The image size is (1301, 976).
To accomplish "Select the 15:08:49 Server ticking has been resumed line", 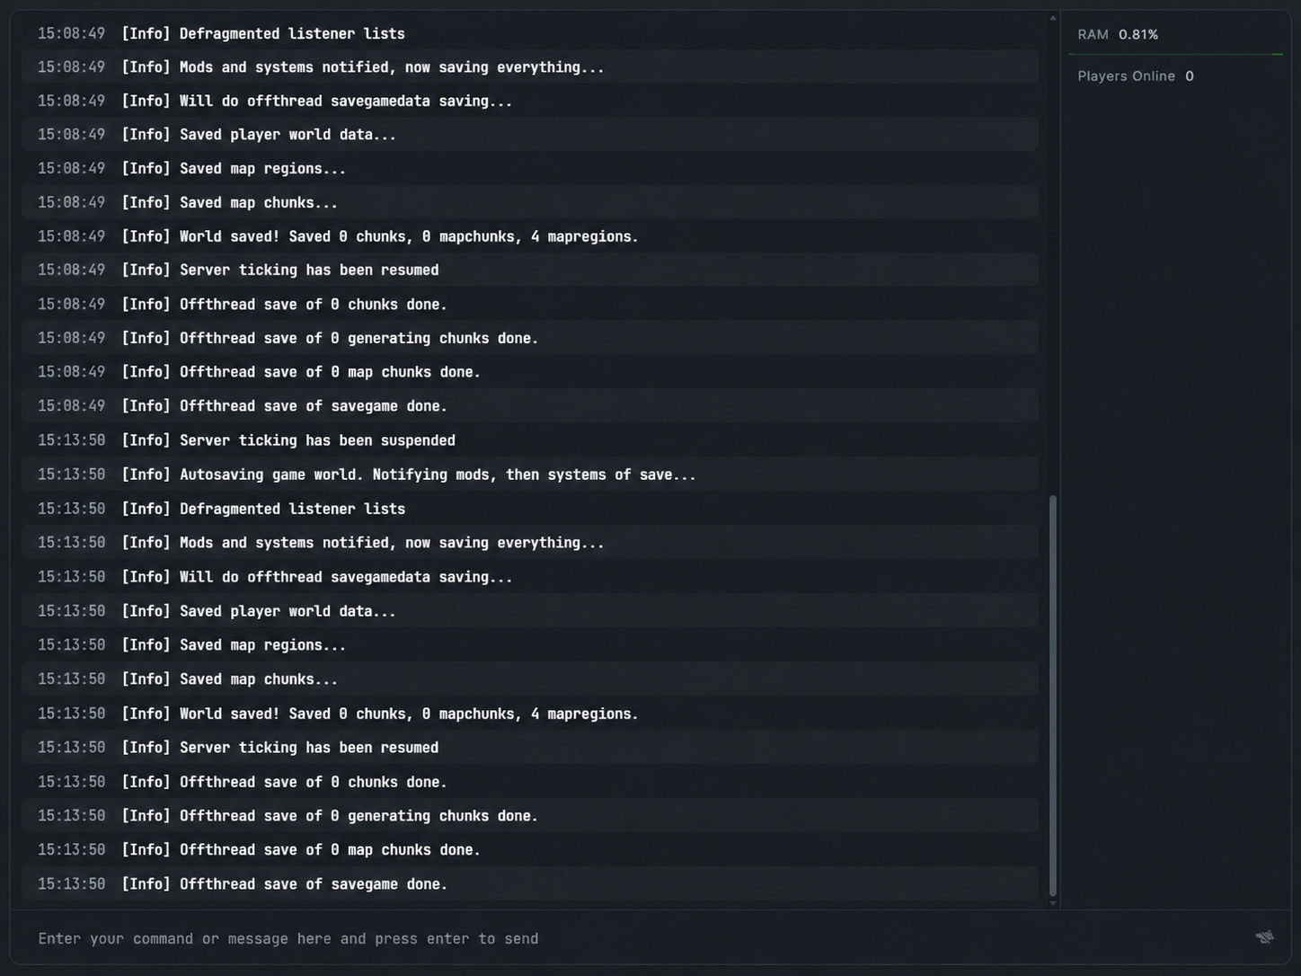I will click(x=530, y=270).
